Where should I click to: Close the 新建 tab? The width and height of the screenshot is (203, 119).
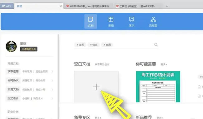[x=61, y=6]
